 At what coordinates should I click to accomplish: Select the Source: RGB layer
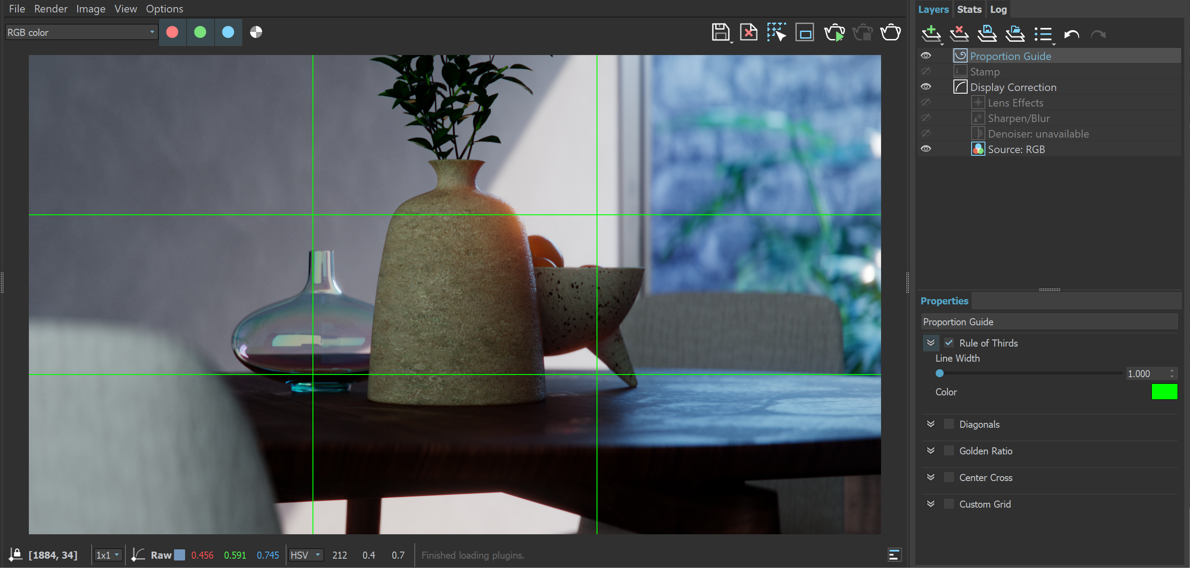tap(1049, 149)
